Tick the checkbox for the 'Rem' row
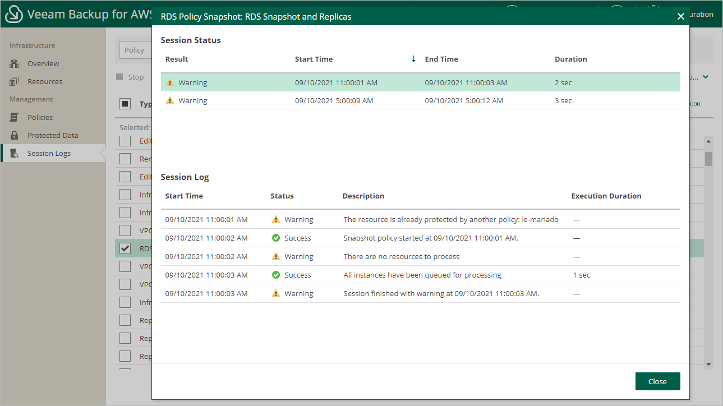This screenshot has width=723, height=406. click(x=125, y=159)
